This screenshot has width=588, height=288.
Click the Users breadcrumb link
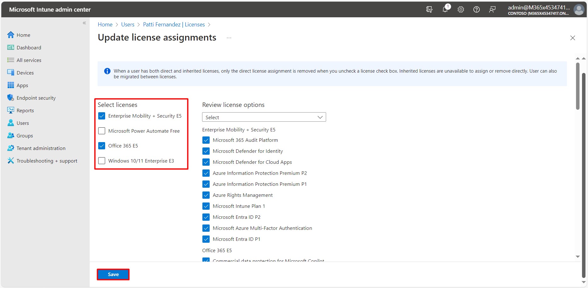click(128, 25)
